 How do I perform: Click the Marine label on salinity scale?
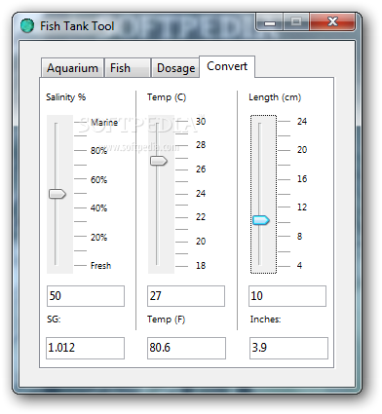(x=104, y=123)
